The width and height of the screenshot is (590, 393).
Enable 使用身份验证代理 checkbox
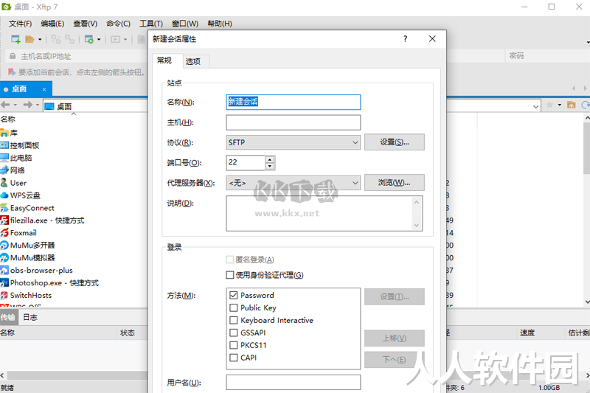pyautogui.click(x=230, y=275)
